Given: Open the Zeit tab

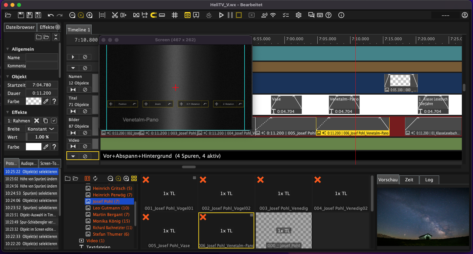Looking at the screenshot, I should click(409, 180).
